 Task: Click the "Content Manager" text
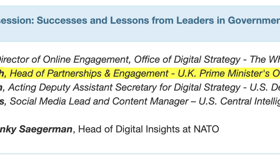(150, 101)
